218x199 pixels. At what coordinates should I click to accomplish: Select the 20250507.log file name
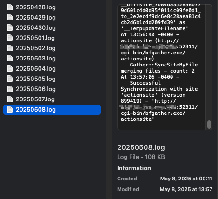(x=35, y=99)
